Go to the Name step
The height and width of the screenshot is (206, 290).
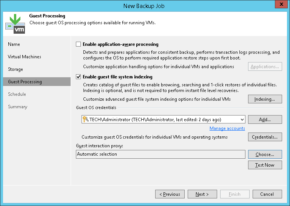[x=14, y=44]
